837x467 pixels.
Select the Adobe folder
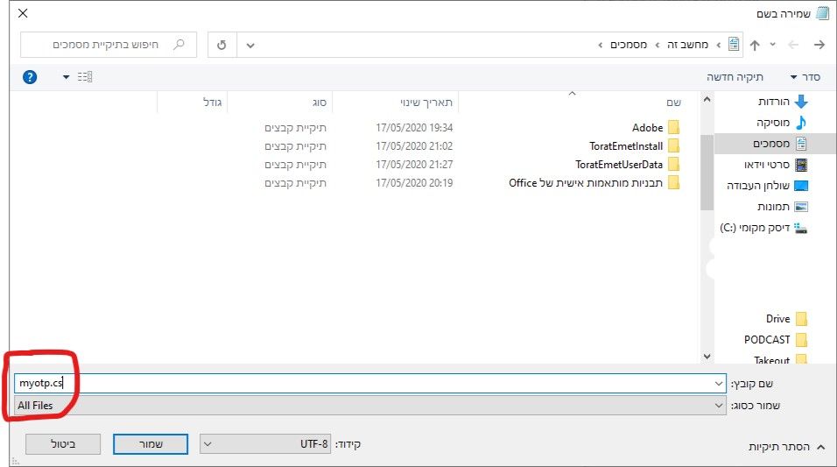[x=647, y=128]
